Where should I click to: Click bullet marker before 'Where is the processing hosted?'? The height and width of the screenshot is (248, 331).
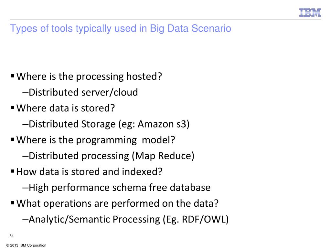(x=13, y=76)
